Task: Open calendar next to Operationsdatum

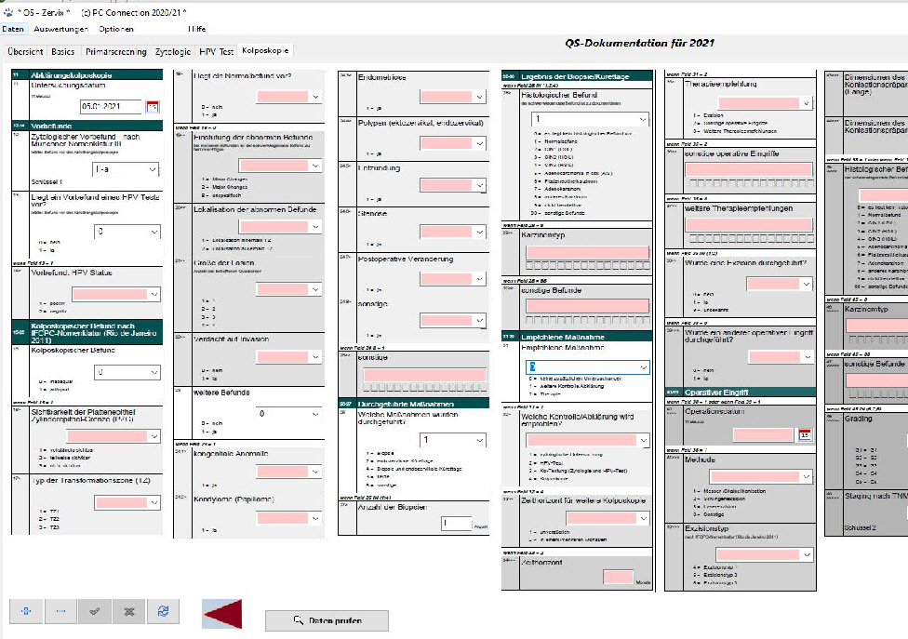Action: click(x=805, y=435)
